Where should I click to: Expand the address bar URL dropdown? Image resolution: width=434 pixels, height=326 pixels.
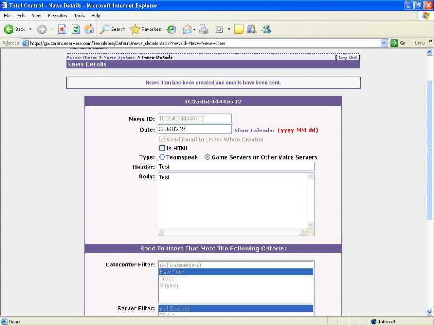(384, 43)
